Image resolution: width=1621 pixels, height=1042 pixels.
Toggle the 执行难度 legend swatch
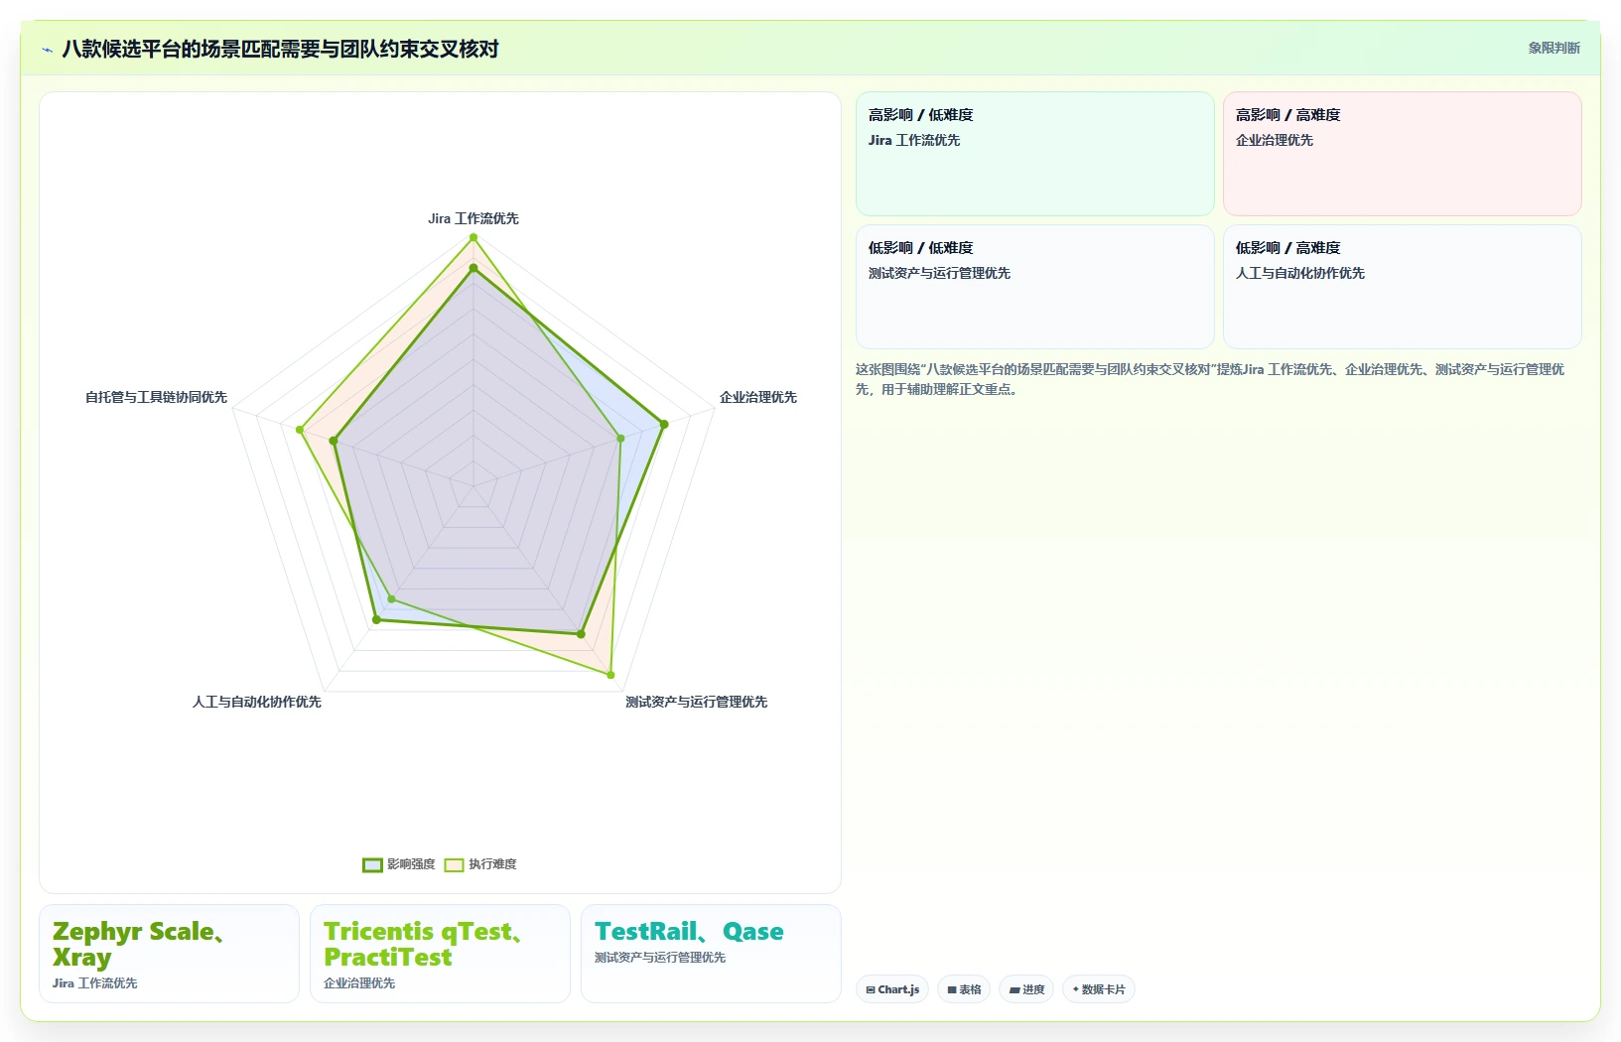[x=454, y=864]
